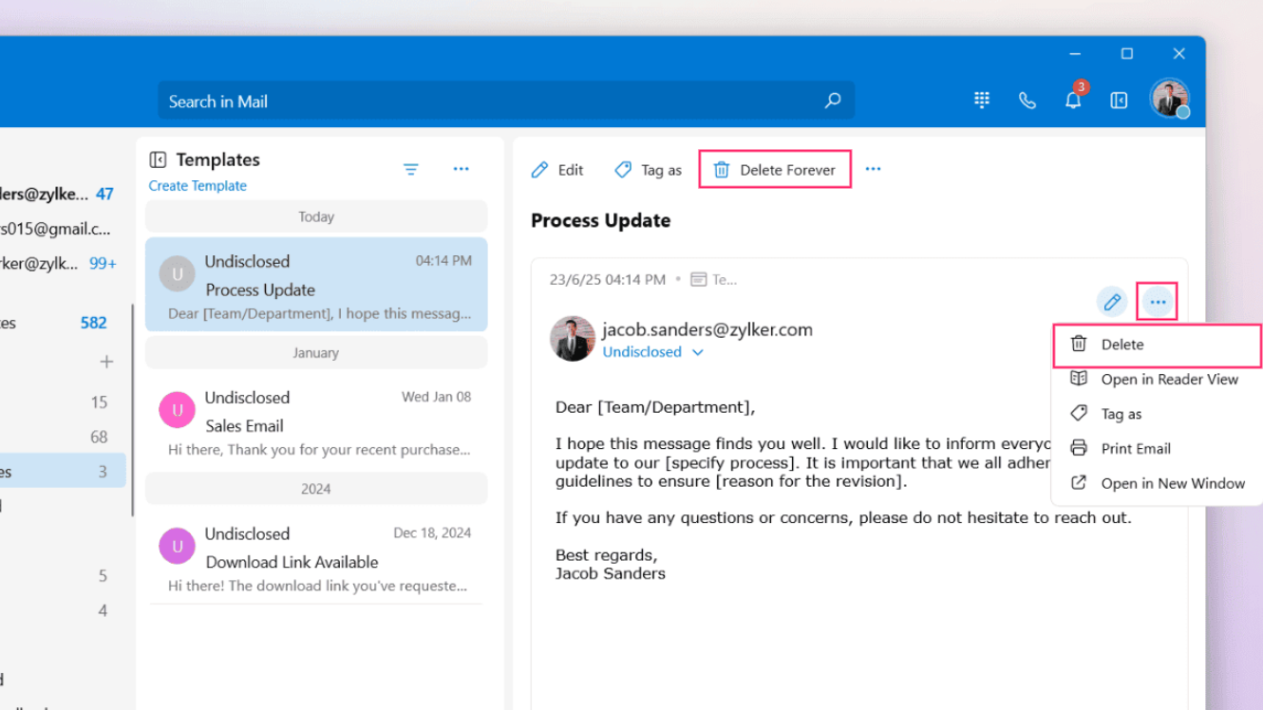Open the Sales Email template
The image size is (1263, 710).
tap(316, 420)
